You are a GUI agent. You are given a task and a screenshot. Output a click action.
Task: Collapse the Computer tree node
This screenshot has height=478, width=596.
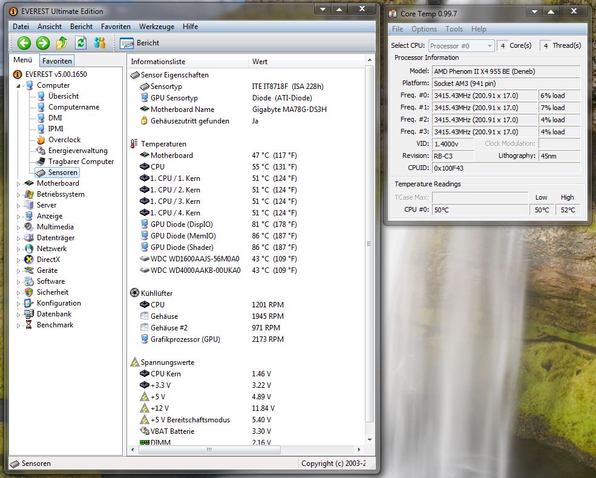(18, 85)
